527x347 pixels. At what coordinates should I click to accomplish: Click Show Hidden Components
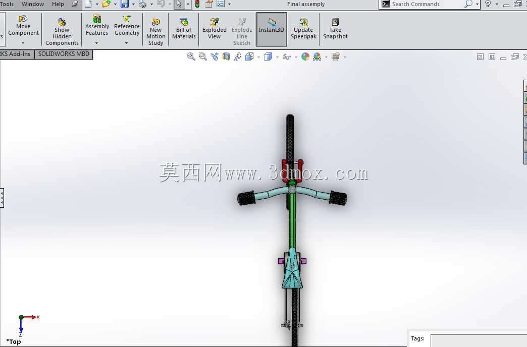click(62, 32)
